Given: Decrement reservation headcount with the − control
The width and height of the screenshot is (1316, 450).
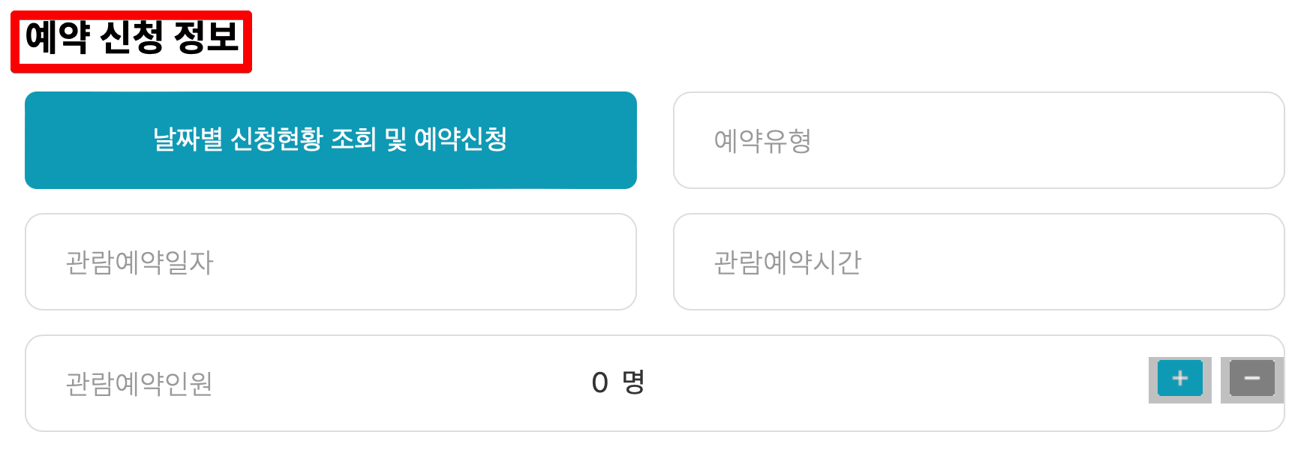Looking at the screenshot, I should click(x=1252, y=379).
